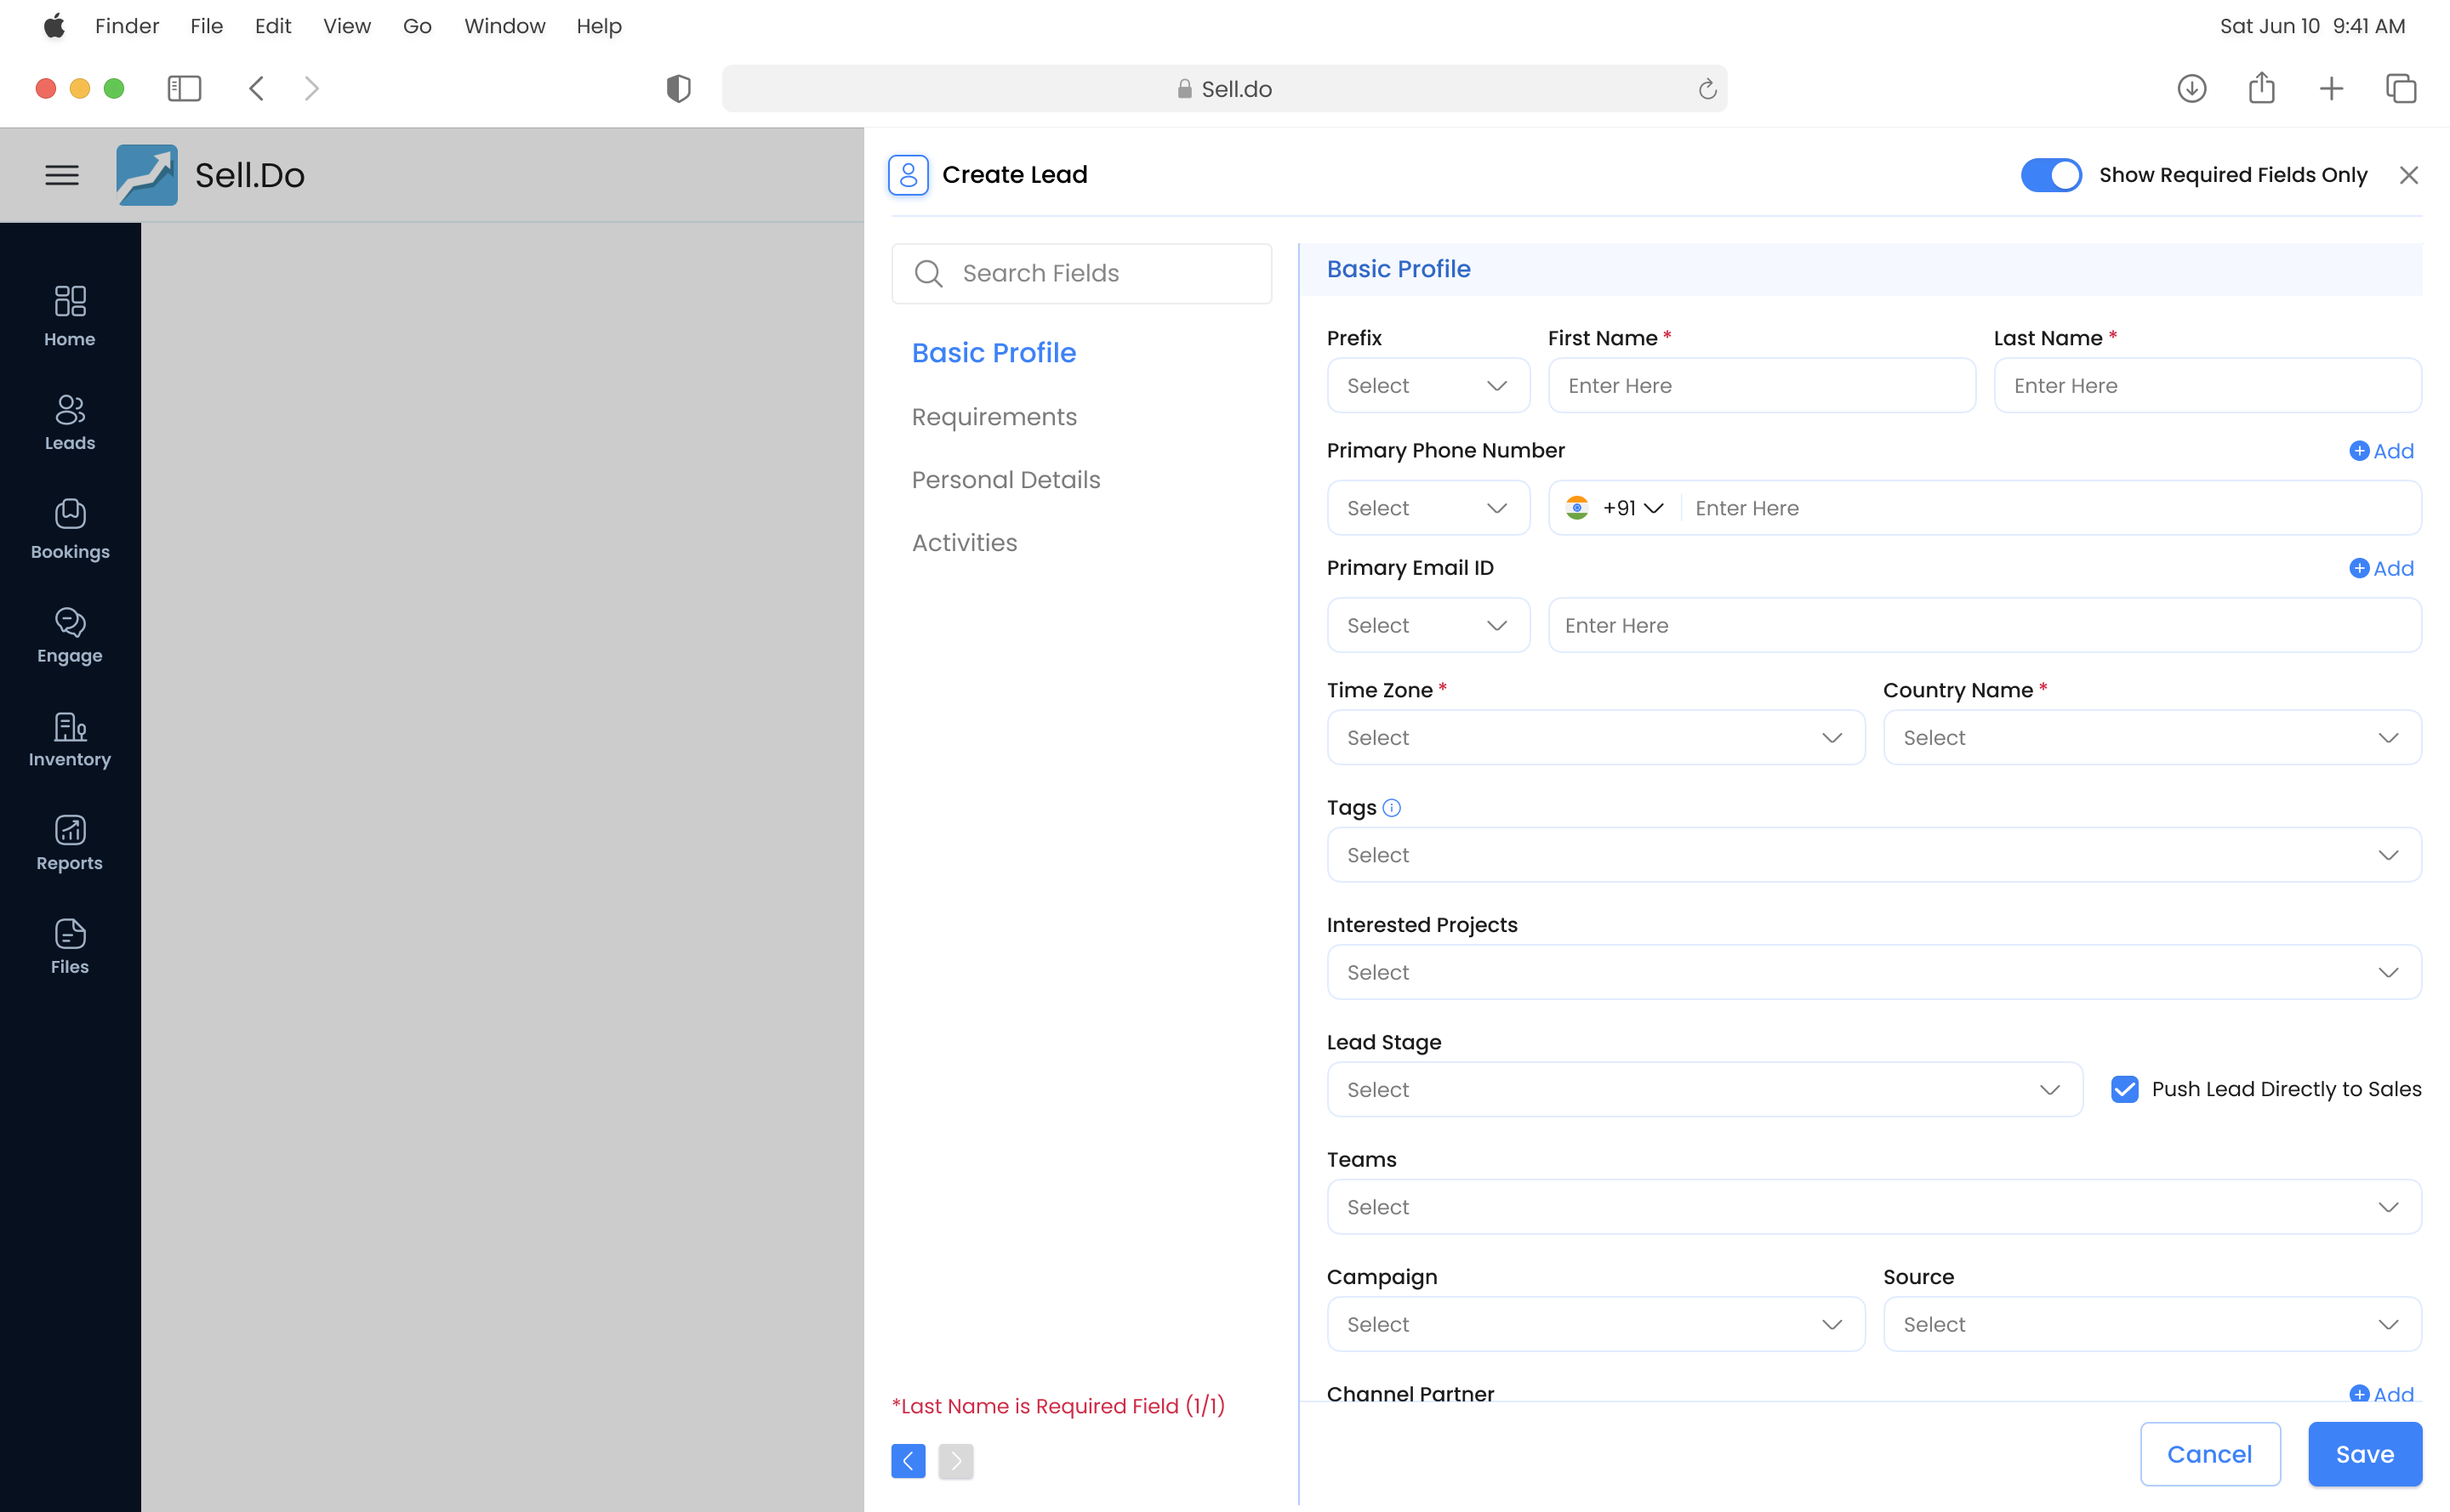Switch to the Requirements section tab
This screenshot has height=1512, width=2450.
(x=994, y=417)
